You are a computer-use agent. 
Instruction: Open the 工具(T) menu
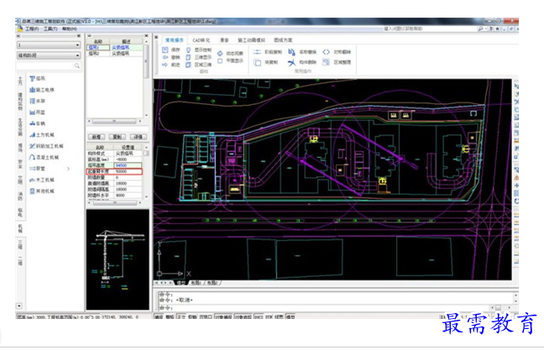[50, 29]
